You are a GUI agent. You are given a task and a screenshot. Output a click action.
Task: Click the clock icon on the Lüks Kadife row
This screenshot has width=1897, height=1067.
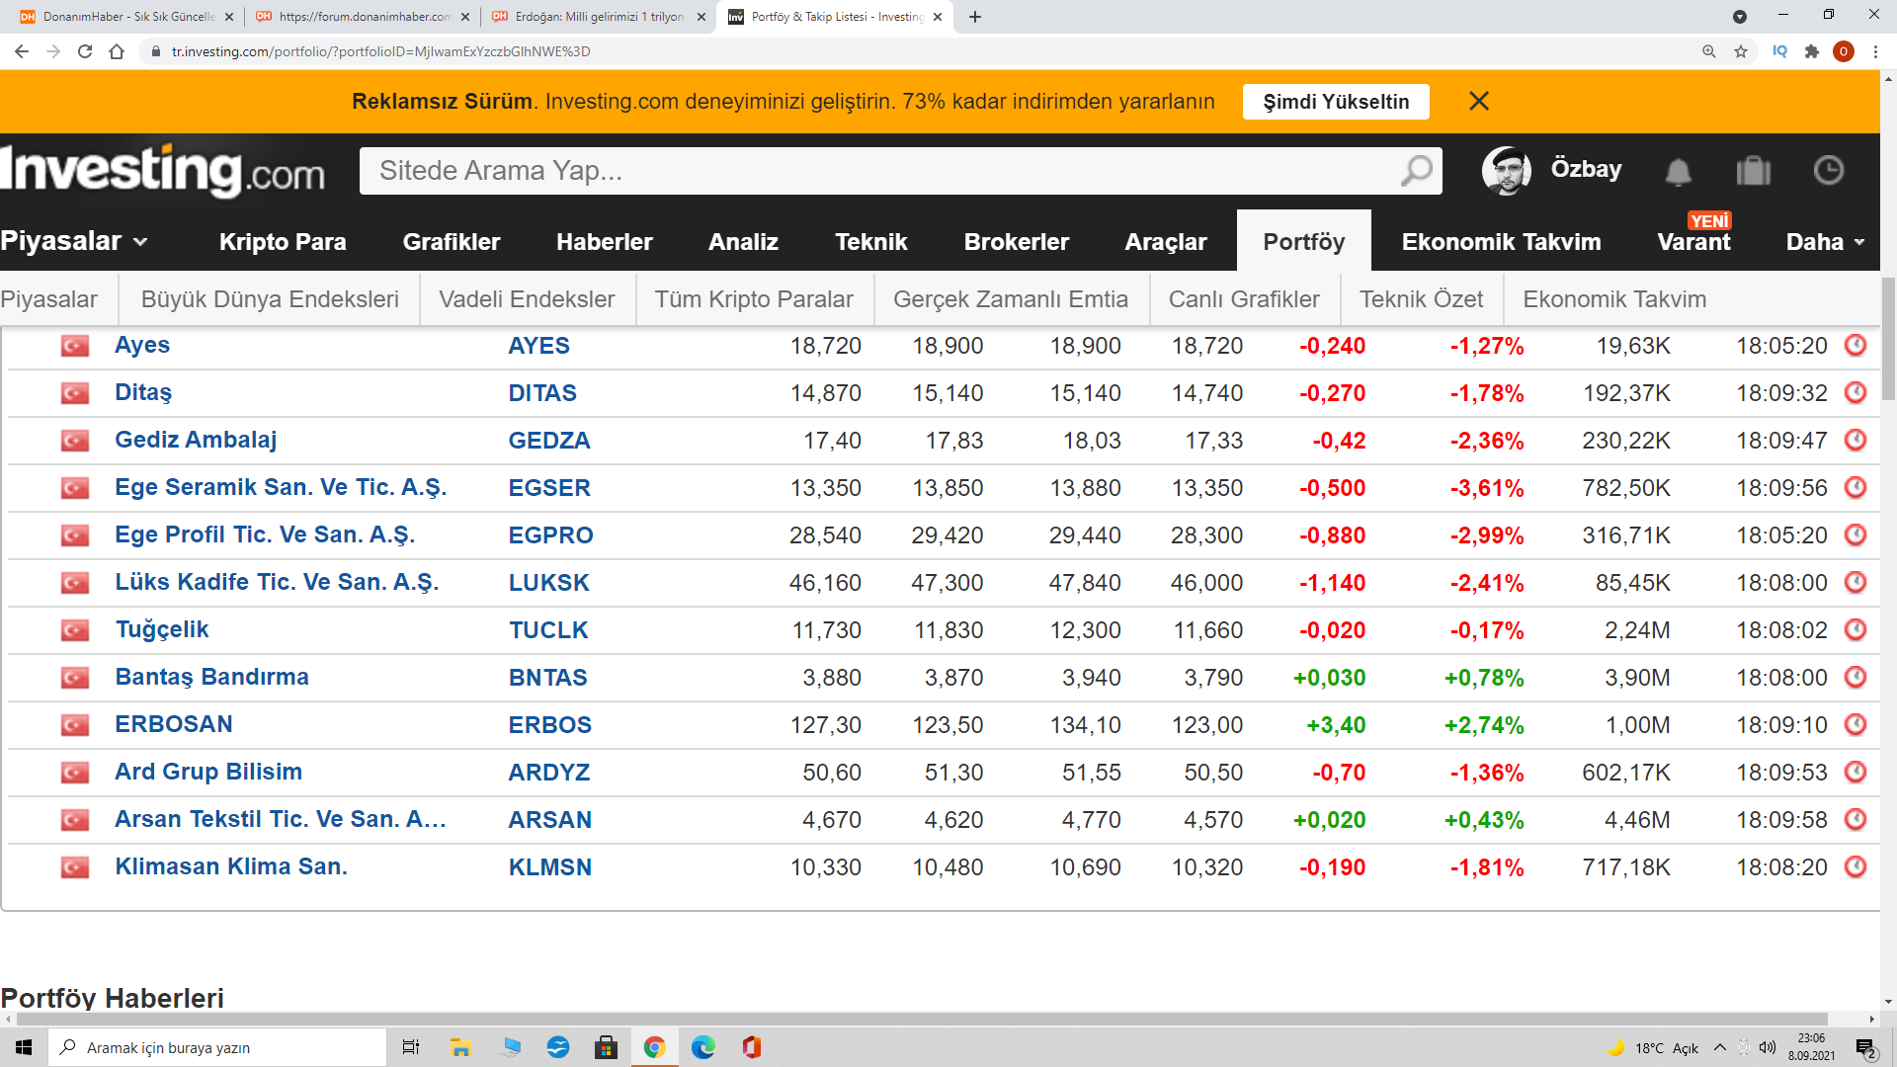1856,582
